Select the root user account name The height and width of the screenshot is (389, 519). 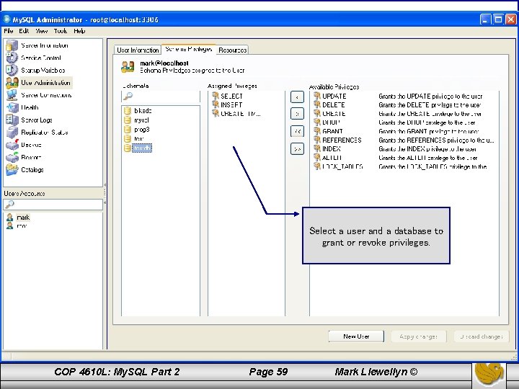22,226
